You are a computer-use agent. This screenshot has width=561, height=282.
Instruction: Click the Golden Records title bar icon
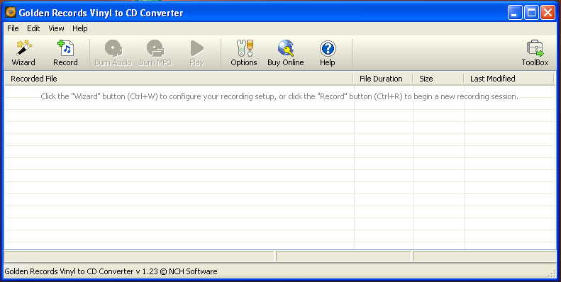click(x=11, y=13)
